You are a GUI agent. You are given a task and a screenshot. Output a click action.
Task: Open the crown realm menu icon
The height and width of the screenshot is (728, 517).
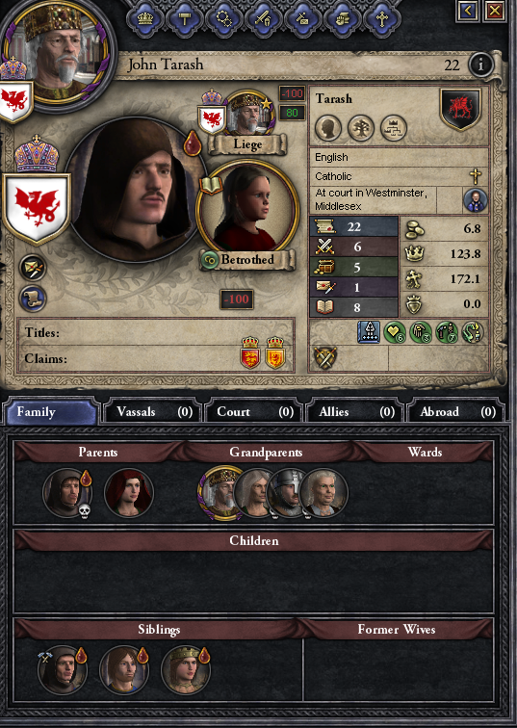145,19
